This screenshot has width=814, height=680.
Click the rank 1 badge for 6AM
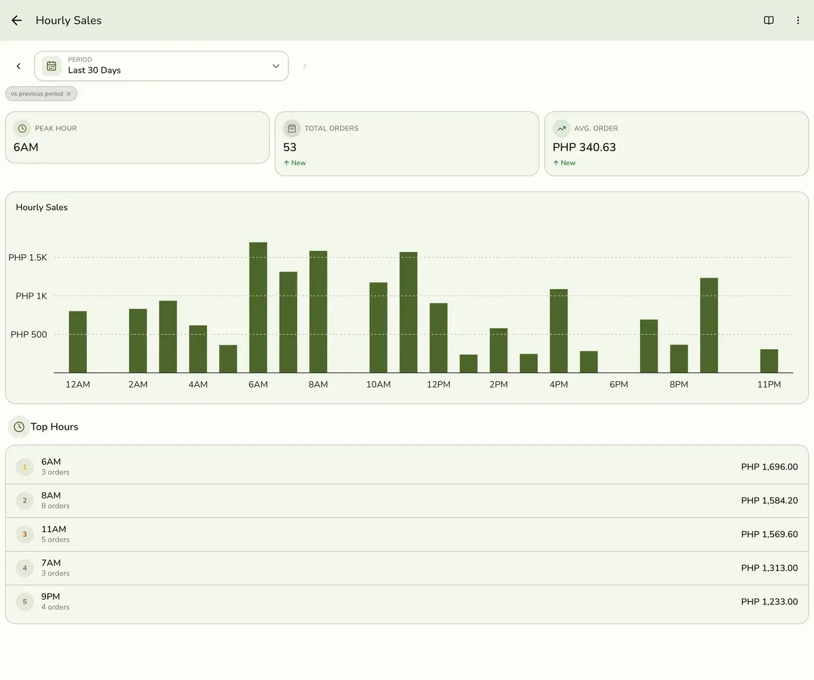pyautogui.click(x=24, y=467)
